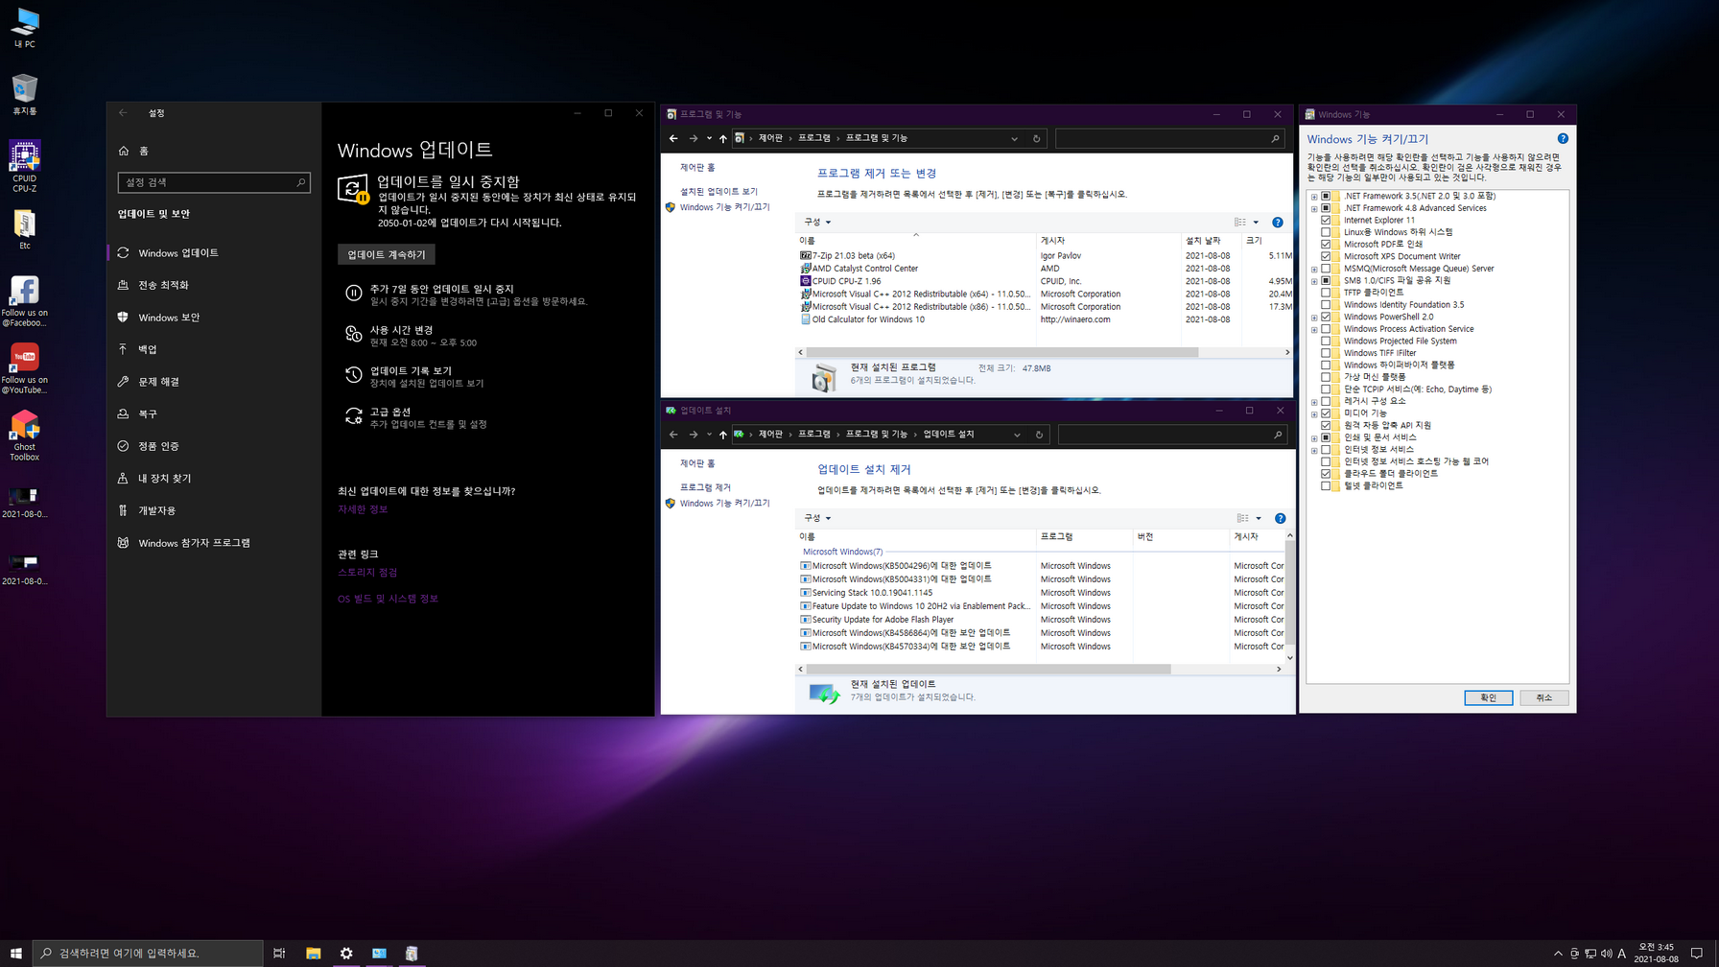1719x967 pixels.
Task: Open 구성 dropdown in 프로그램 및 기능 window
Action: [x=817, y=223]
